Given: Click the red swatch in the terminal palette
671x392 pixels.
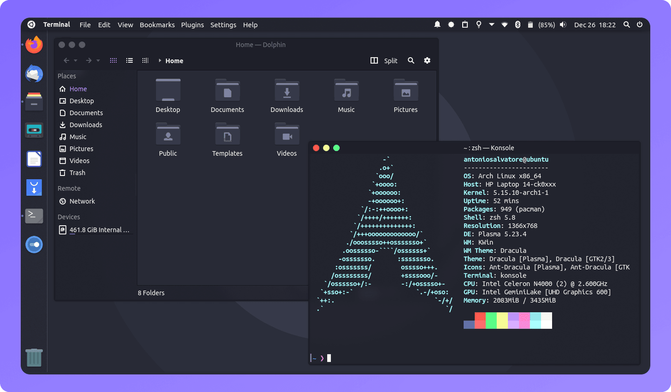Looking at the screenshot, I should click(479, 320).
